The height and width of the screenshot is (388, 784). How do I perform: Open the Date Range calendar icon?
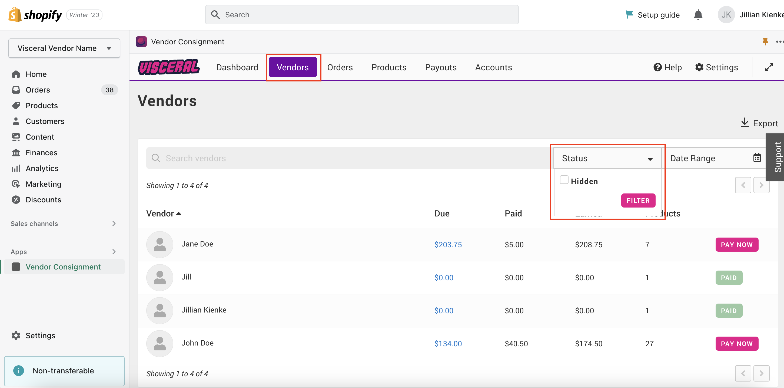757,158
